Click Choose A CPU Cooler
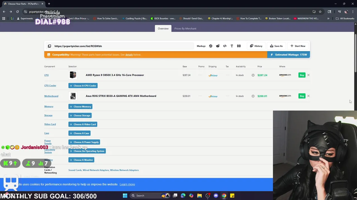 point(83,86)
